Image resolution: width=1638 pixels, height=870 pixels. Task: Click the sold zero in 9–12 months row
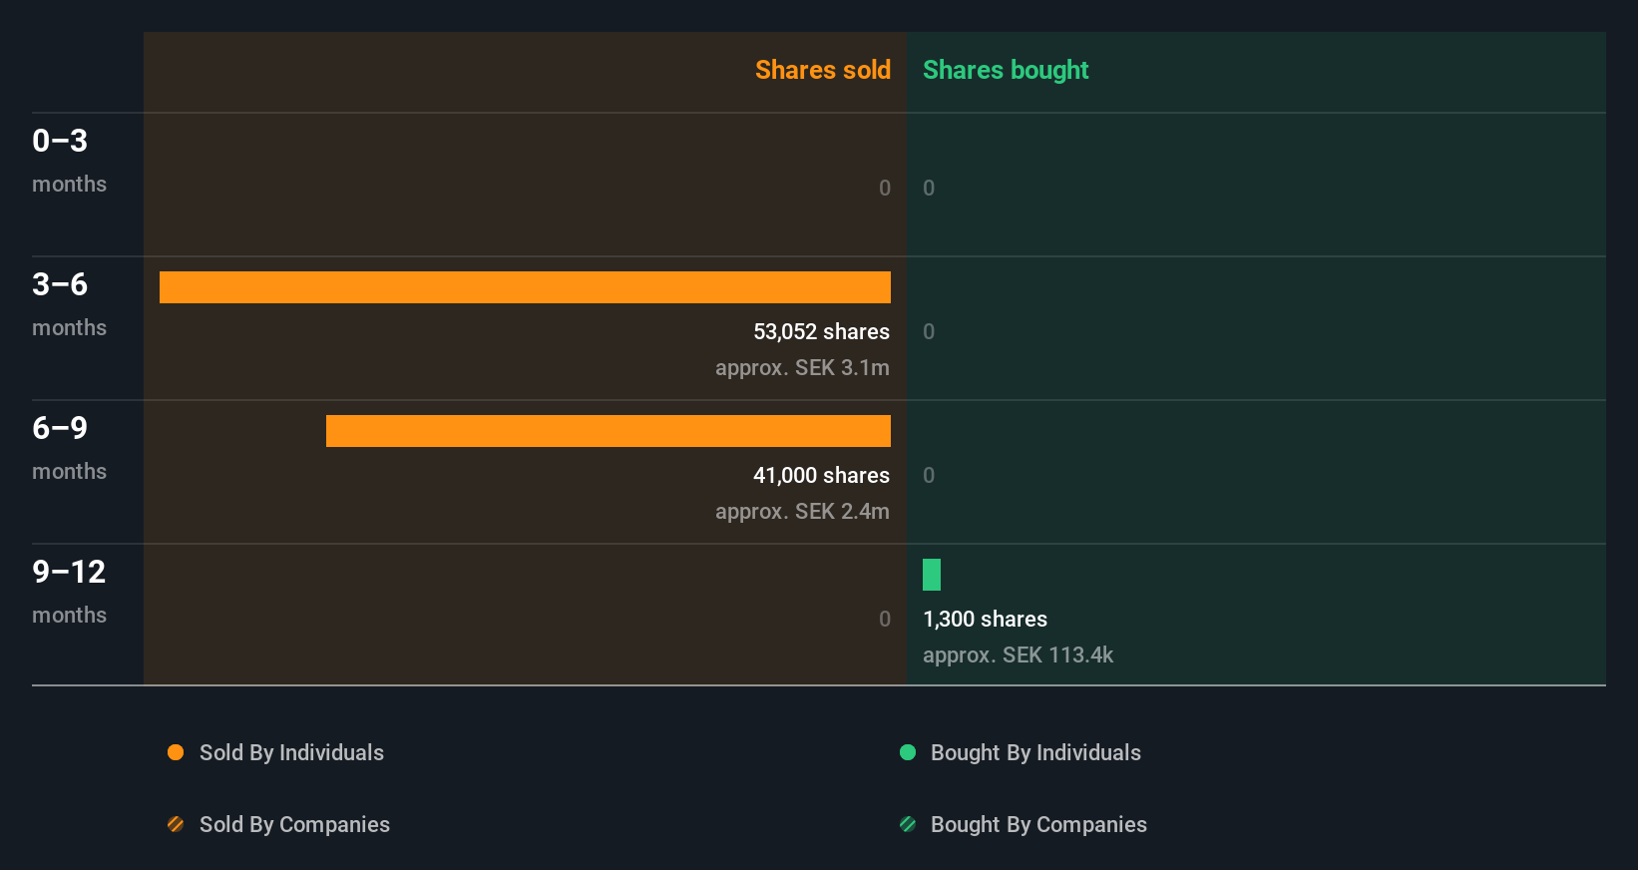(885, 619)
